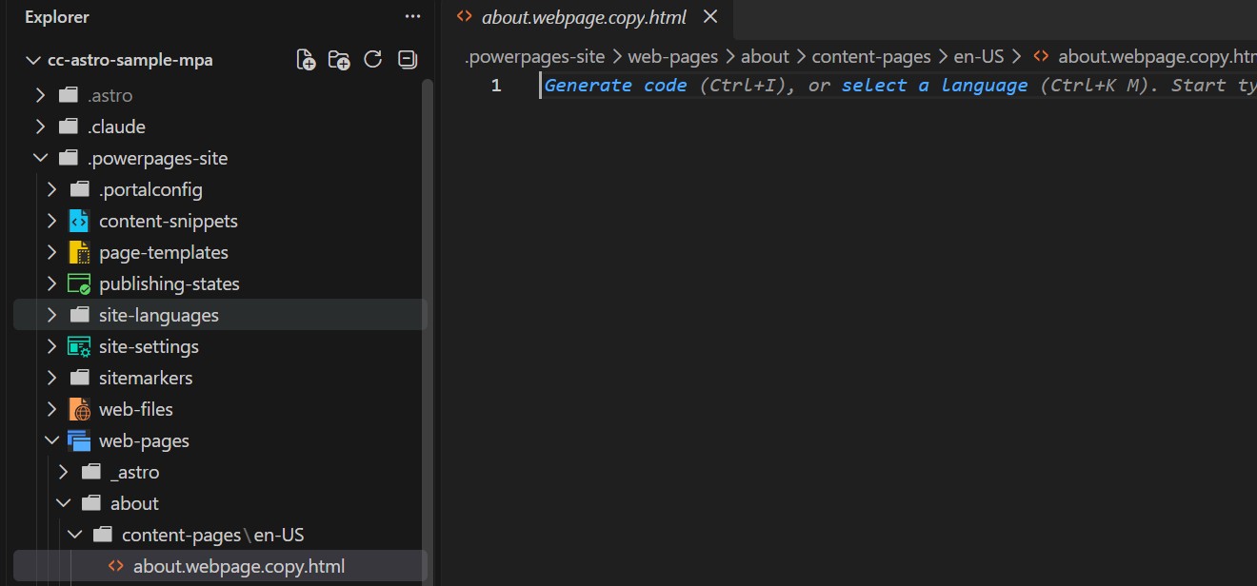
Task: Close the about.webpage.copy.html editor tab
Action: point(709,16)
